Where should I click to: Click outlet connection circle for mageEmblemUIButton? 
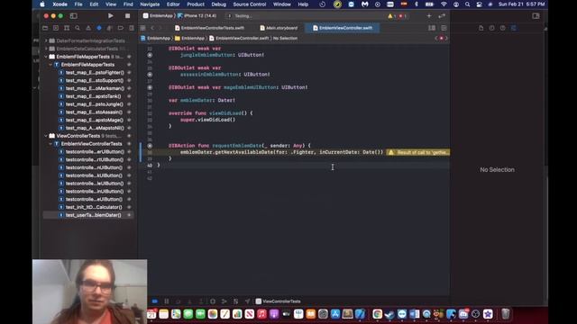(150, 87)
